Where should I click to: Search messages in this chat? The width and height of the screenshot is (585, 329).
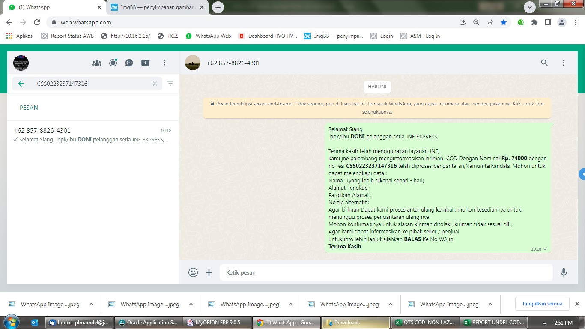tap(544, 63)
